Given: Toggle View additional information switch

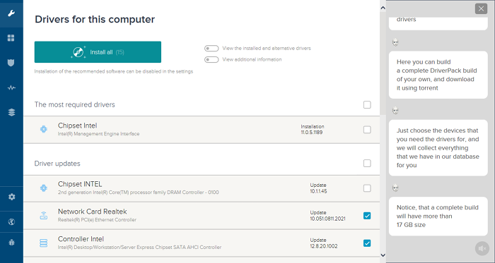Looking at the screenshot, I should coord(211,59).
